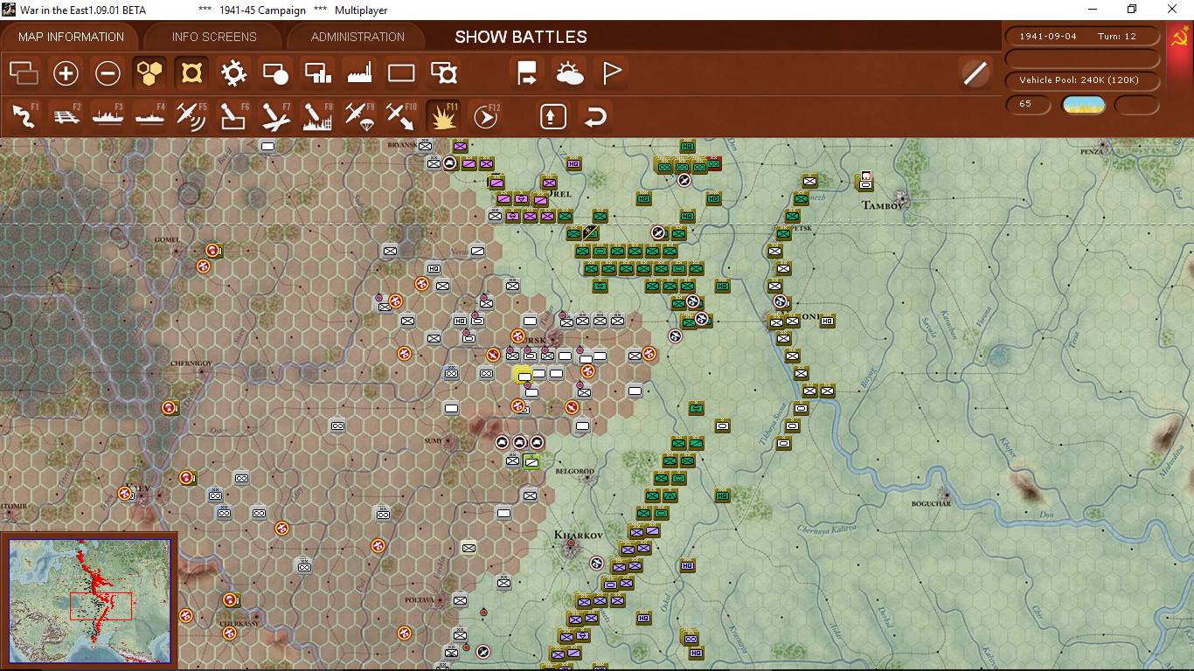The width and height of the screenshot is (1194, 671).
Task: Click the Gomel city label
Action: (166, 239)
